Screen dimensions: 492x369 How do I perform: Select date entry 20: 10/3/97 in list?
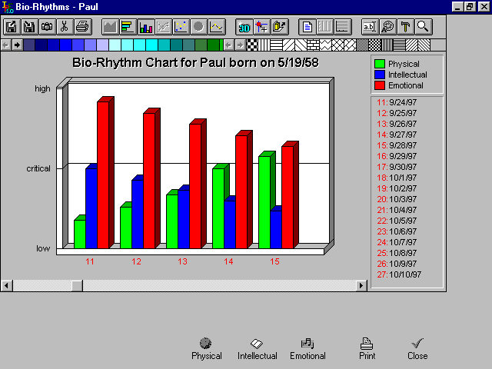pos(395,199)
